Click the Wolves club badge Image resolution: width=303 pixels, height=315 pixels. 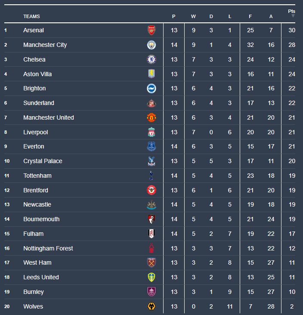click(151, 306)
